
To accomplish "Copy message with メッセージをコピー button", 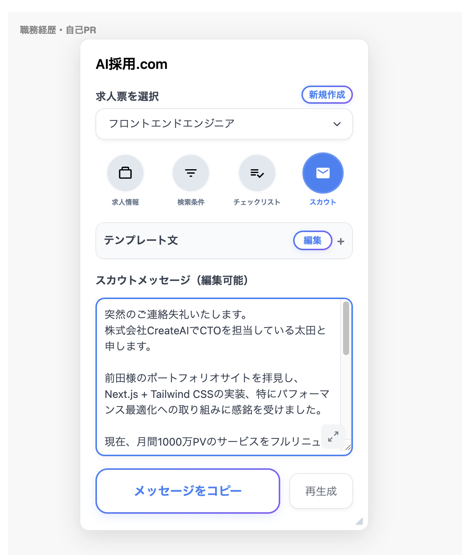I will (x=188, y=491).
